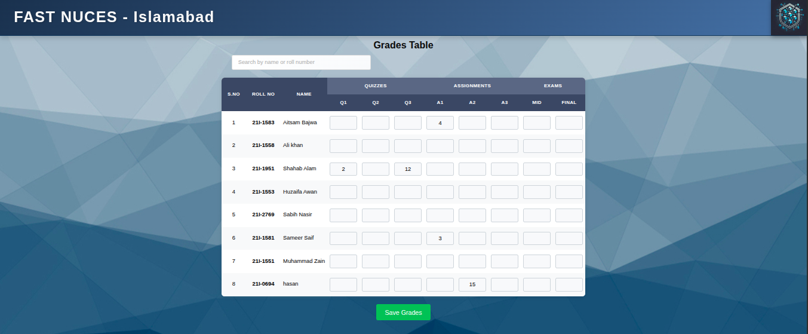Click the name Huzaifa Awan
Screen dimensions: 808x334
[x=300, y=192]
